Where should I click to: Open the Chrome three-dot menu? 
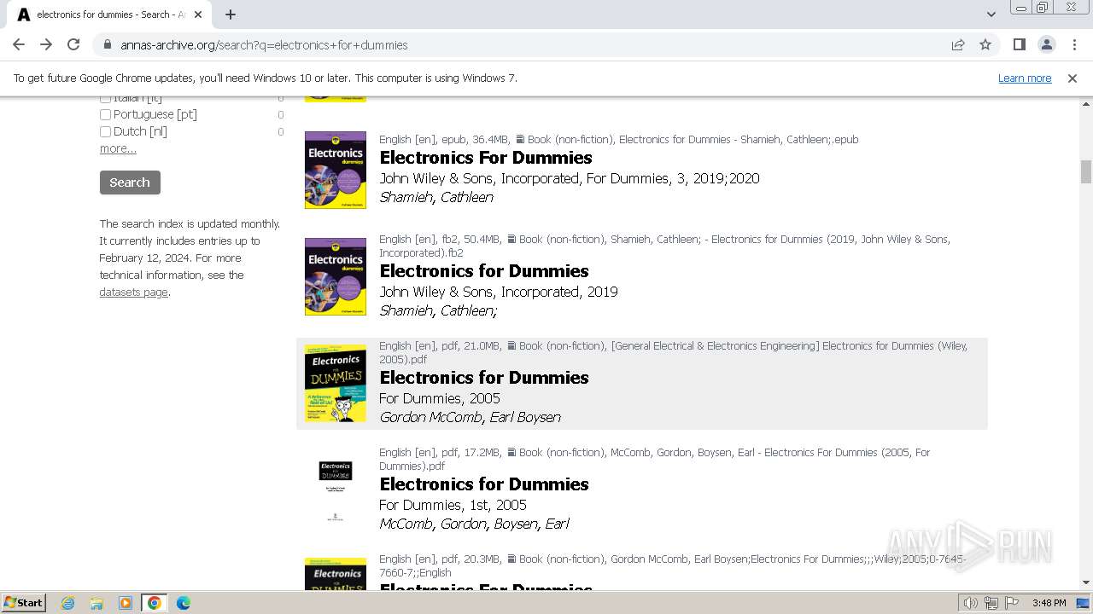coord(1074,44)
